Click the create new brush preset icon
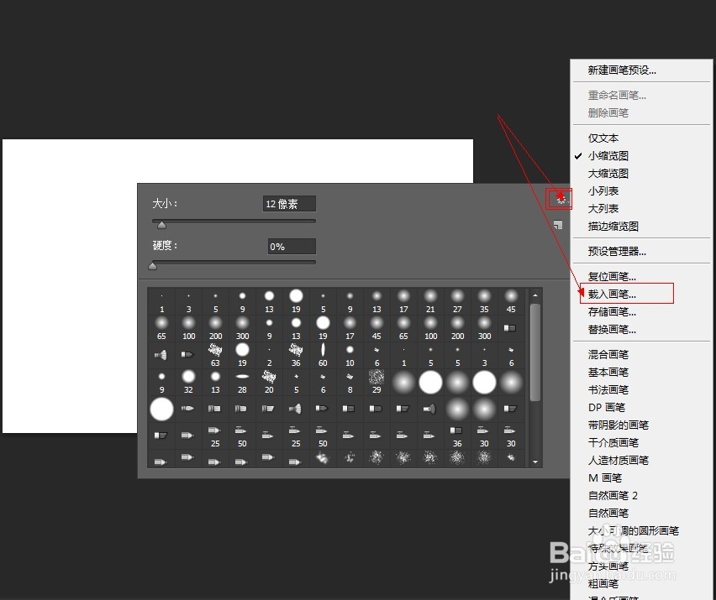Image resolution: width=716 pixels, height=600 pixels. click(558, 224)
